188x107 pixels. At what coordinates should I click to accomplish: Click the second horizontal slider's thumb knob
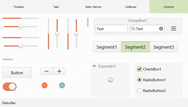point(21,27)
